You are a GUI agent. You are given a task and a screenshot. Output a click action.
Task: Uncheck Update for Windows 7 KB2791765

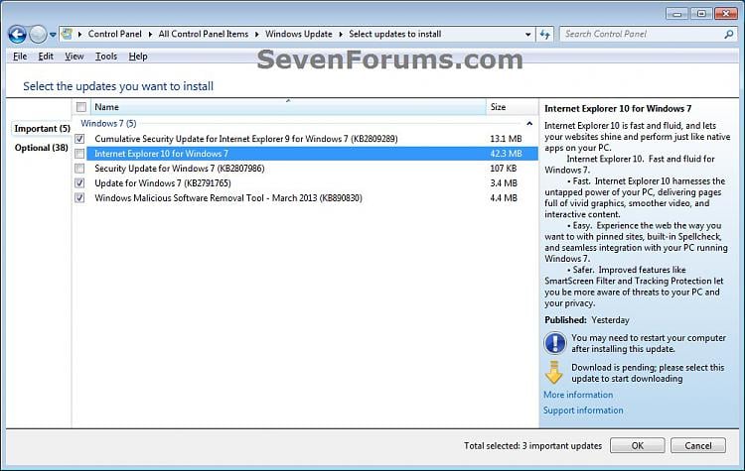pos(79,183)
